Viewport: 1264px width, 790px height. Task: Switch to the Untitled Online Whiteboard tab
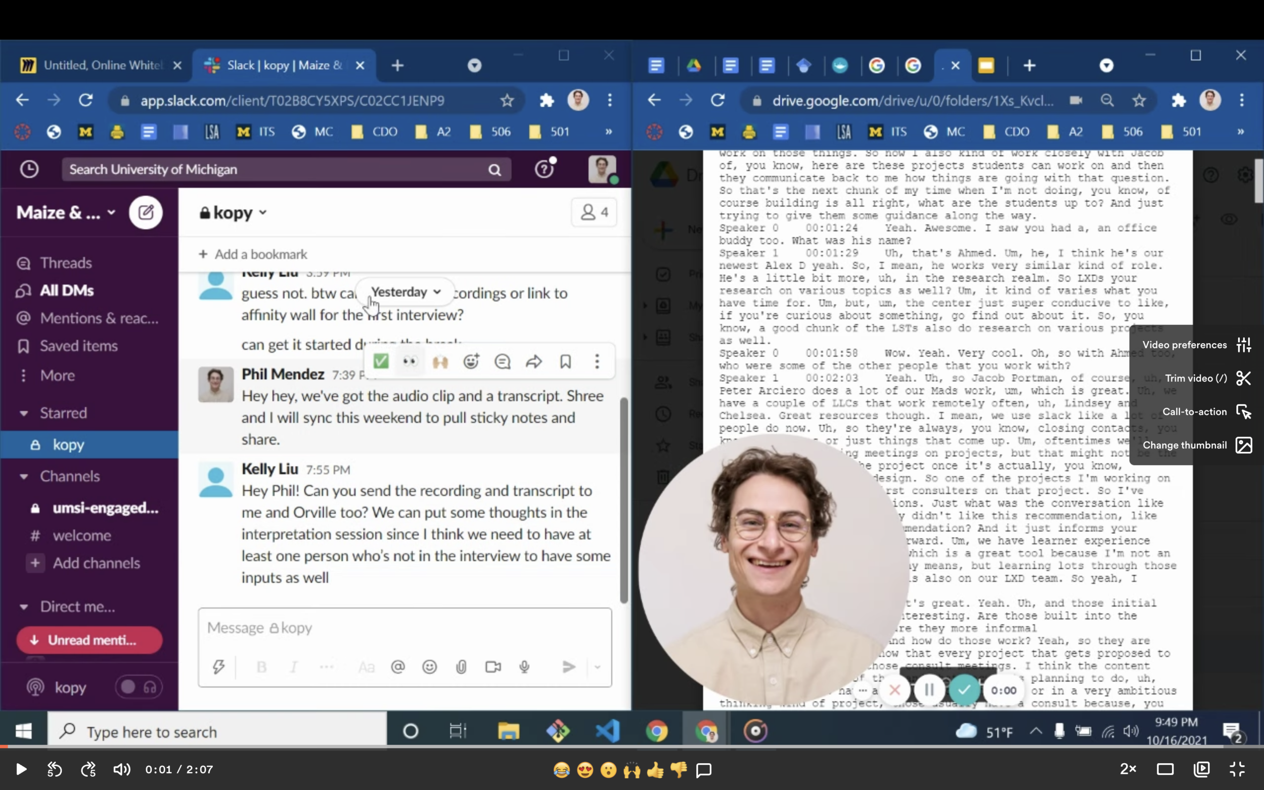99,65
